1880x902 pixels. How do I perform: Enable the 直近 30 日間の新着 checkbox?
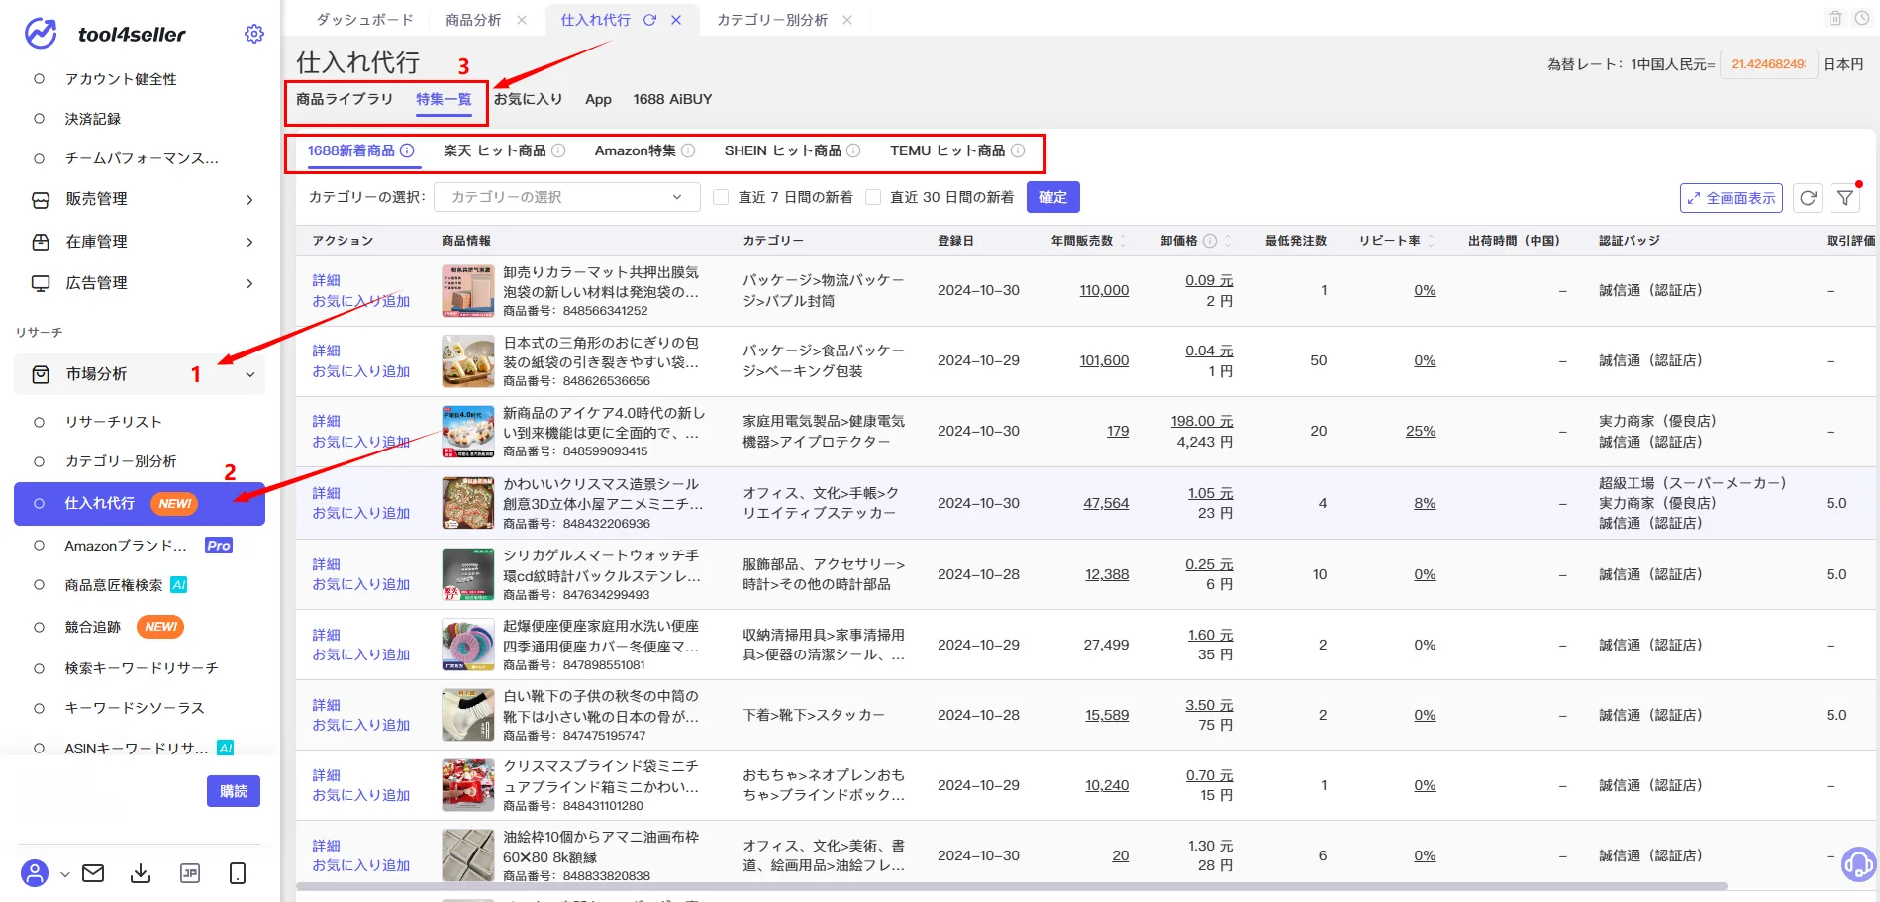(x=873, y=197)
